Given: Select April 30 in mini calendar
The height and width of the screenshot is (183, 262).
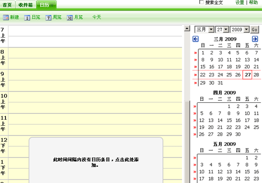Looking at the screenshot, I should [x=238, y=135].
